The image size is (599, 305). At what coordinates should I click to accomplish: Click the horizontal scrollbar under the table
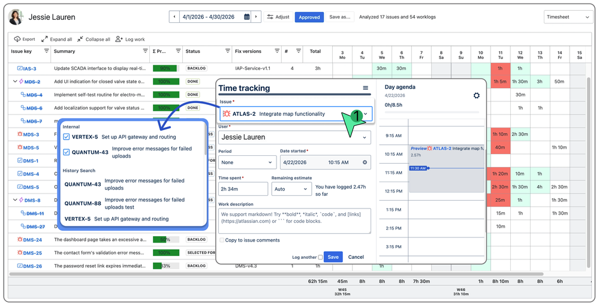(276, 274)
